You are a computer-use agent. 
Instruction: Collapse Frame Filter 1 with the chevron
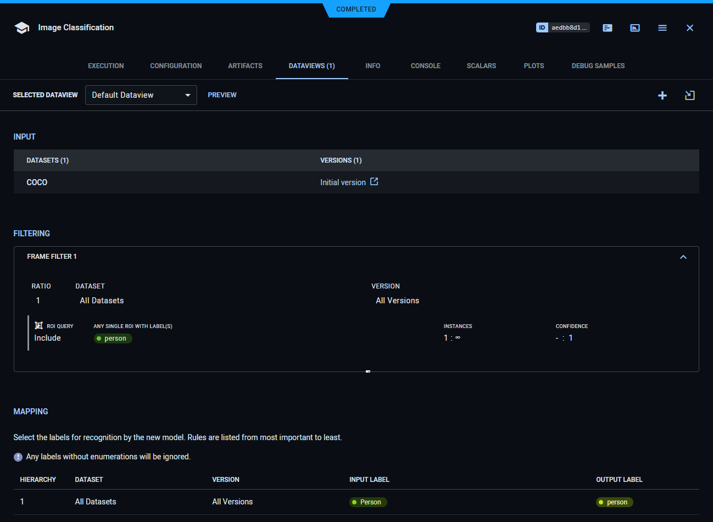pyautogui.click(x=683, y=257)
